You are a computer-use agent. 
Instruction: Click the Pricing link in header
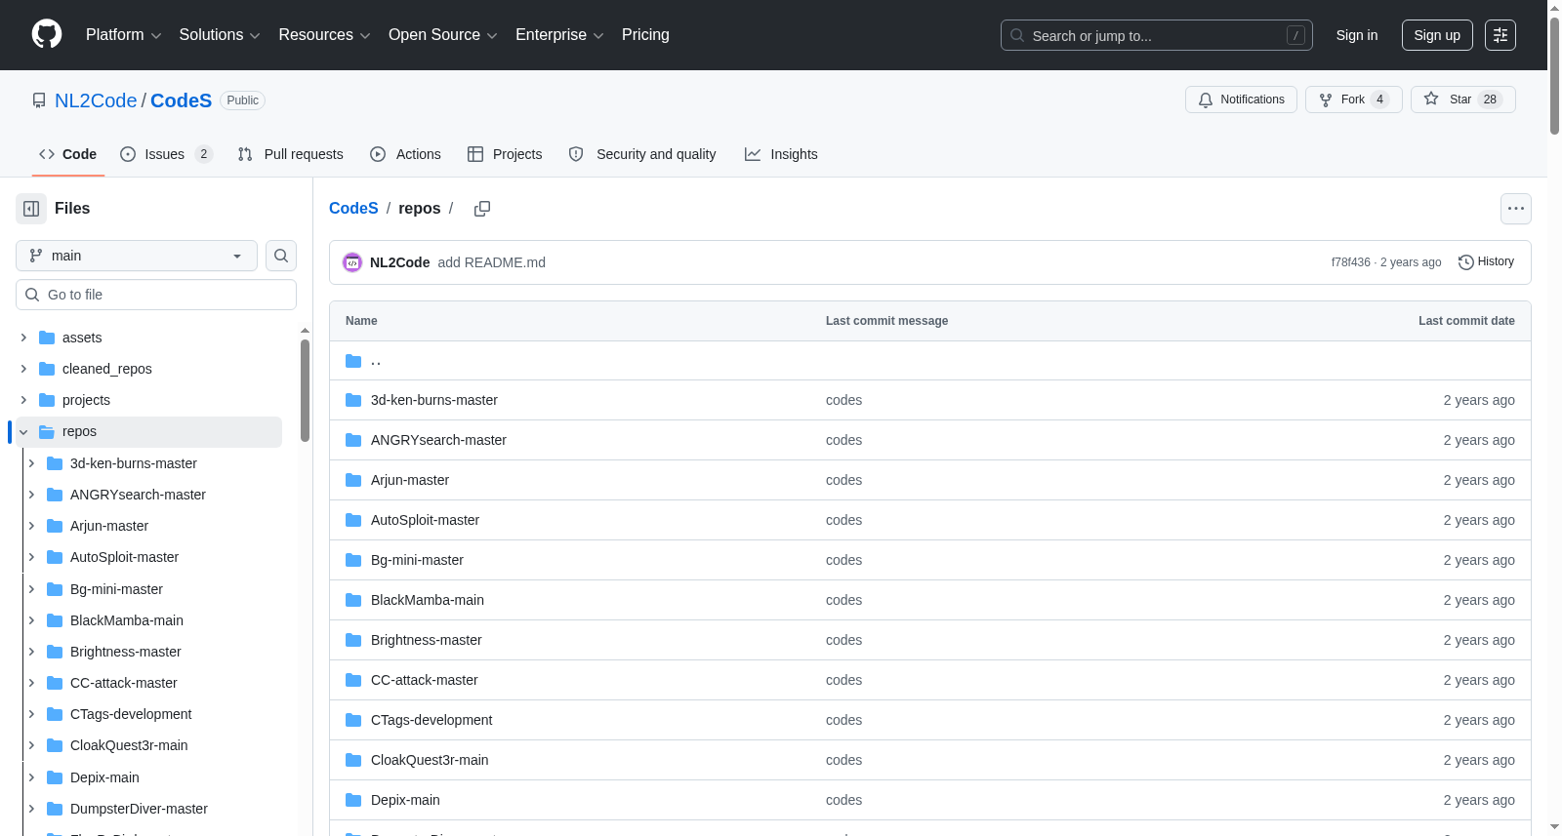point(645,35)
